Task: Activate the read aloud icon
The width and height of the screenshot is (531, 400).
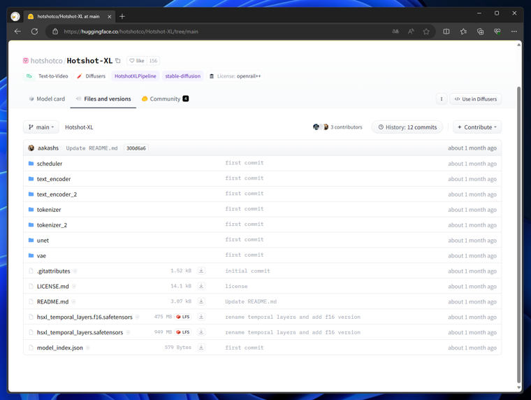Action: pyautogui.click(x=411, y=31)
